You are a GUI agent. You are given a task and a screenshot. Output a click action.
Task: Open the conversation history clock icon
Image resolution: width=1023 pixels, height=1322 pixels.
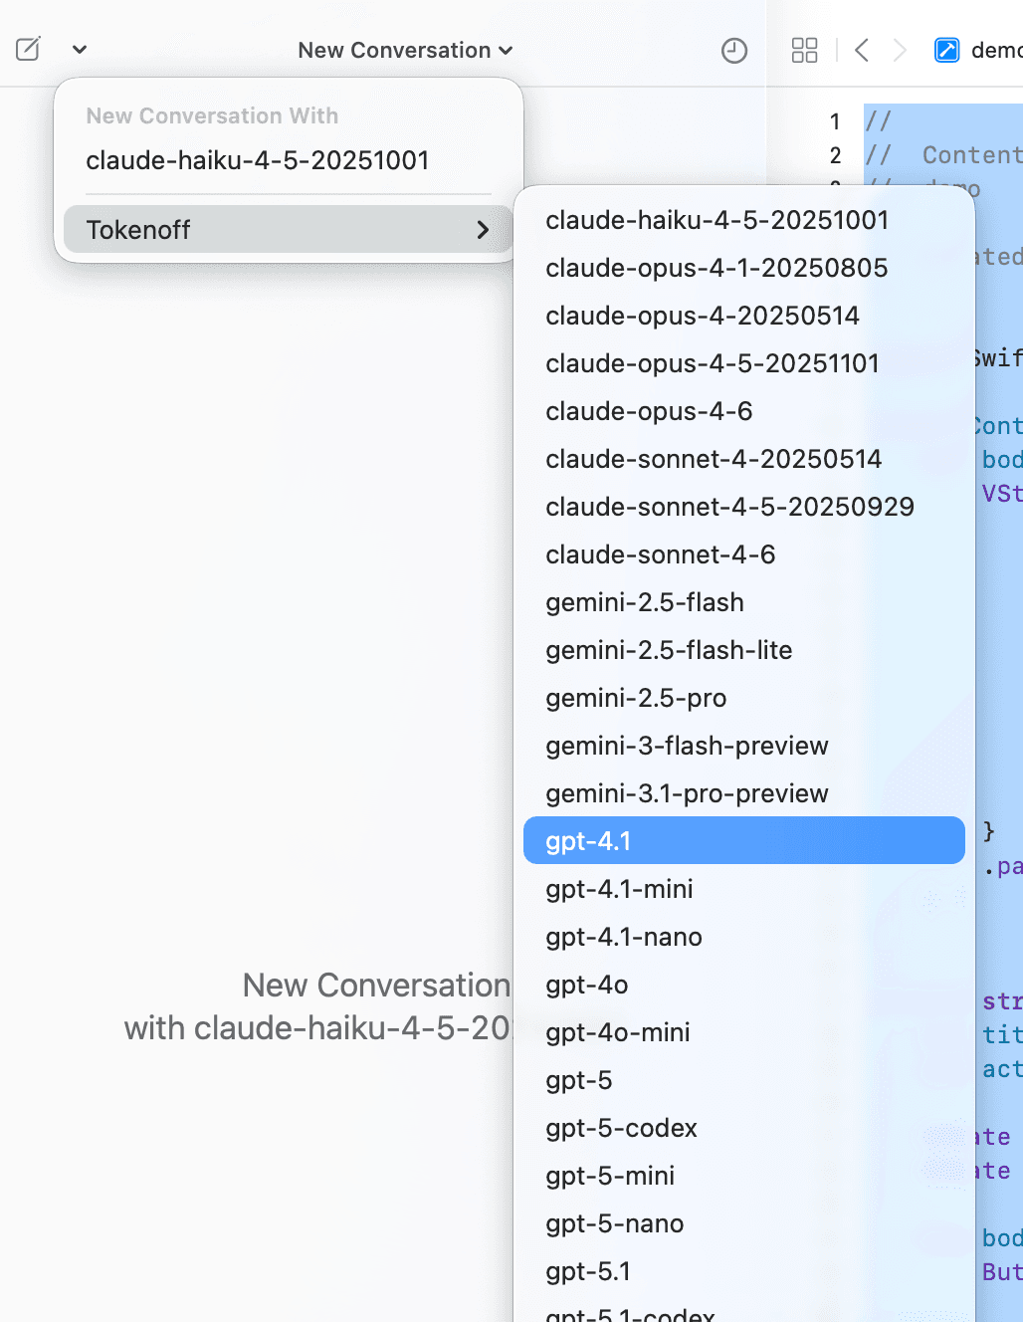(733, 51)
